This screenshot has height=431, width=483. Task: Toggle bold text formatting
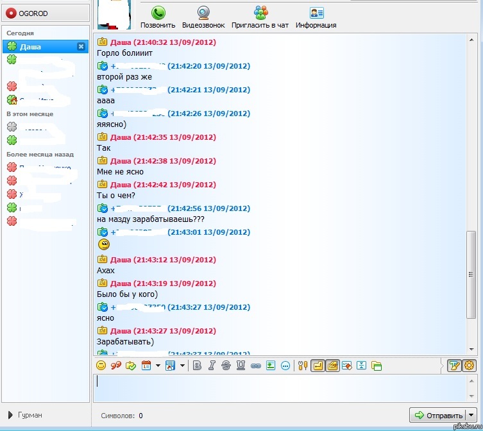[x=197, y=366]
